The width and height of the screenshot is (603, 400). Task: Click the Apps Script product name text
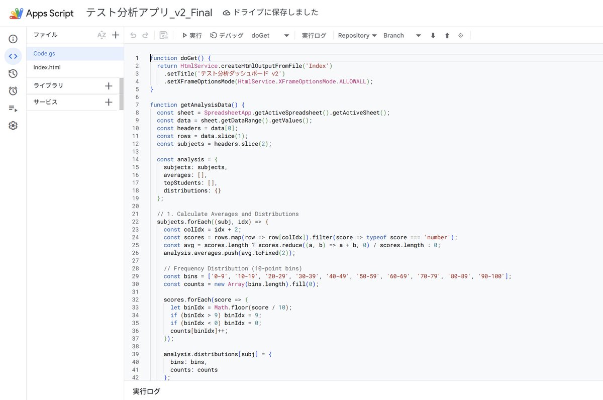(x=50, y=14)
